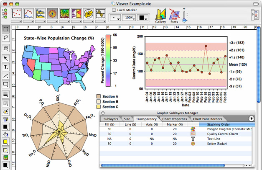Click the Line (%) column header
Image resolution: width=262 pixels, height=170 pixels.
point(130,124)
